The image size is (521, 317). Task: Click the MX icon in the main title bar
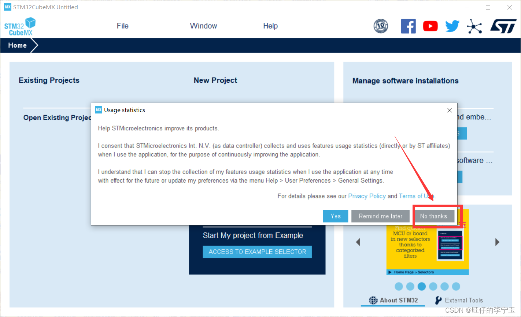pos(8,7)
